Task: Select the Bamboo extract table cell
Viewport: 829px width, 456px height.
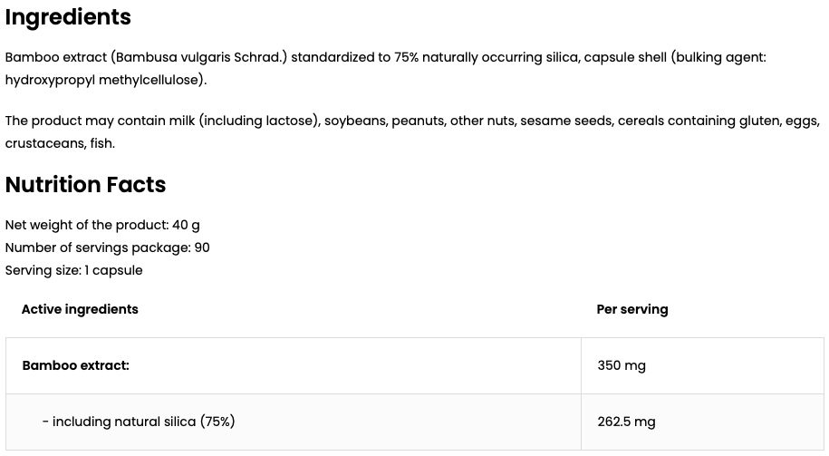Action: click(x=294, y=365)
